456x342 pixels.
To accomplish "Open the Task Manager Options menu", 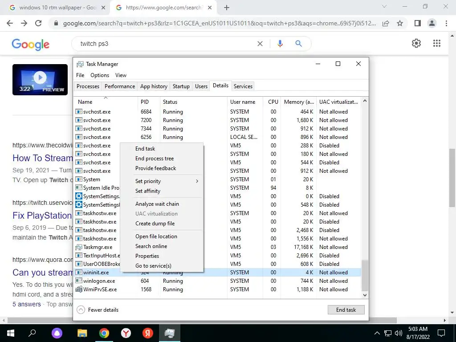I will (100, 75).
